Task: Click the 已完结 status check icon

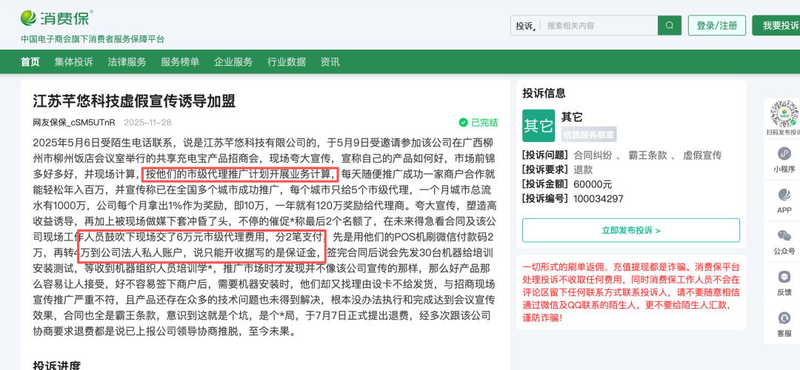Action: click(x=463, y=122)
